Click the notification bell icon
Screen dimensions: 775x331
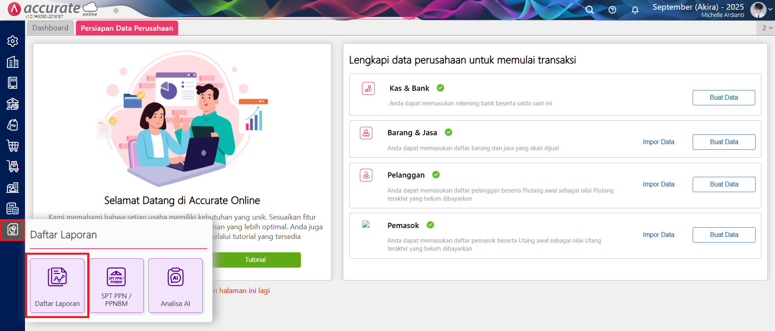coord(635,10)
